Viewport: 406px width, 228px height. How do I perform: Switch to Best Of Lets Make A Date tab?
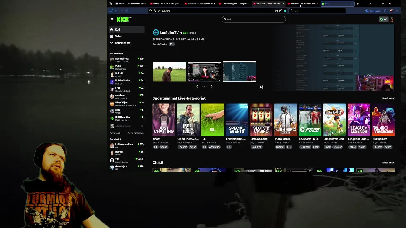[165, 4]
